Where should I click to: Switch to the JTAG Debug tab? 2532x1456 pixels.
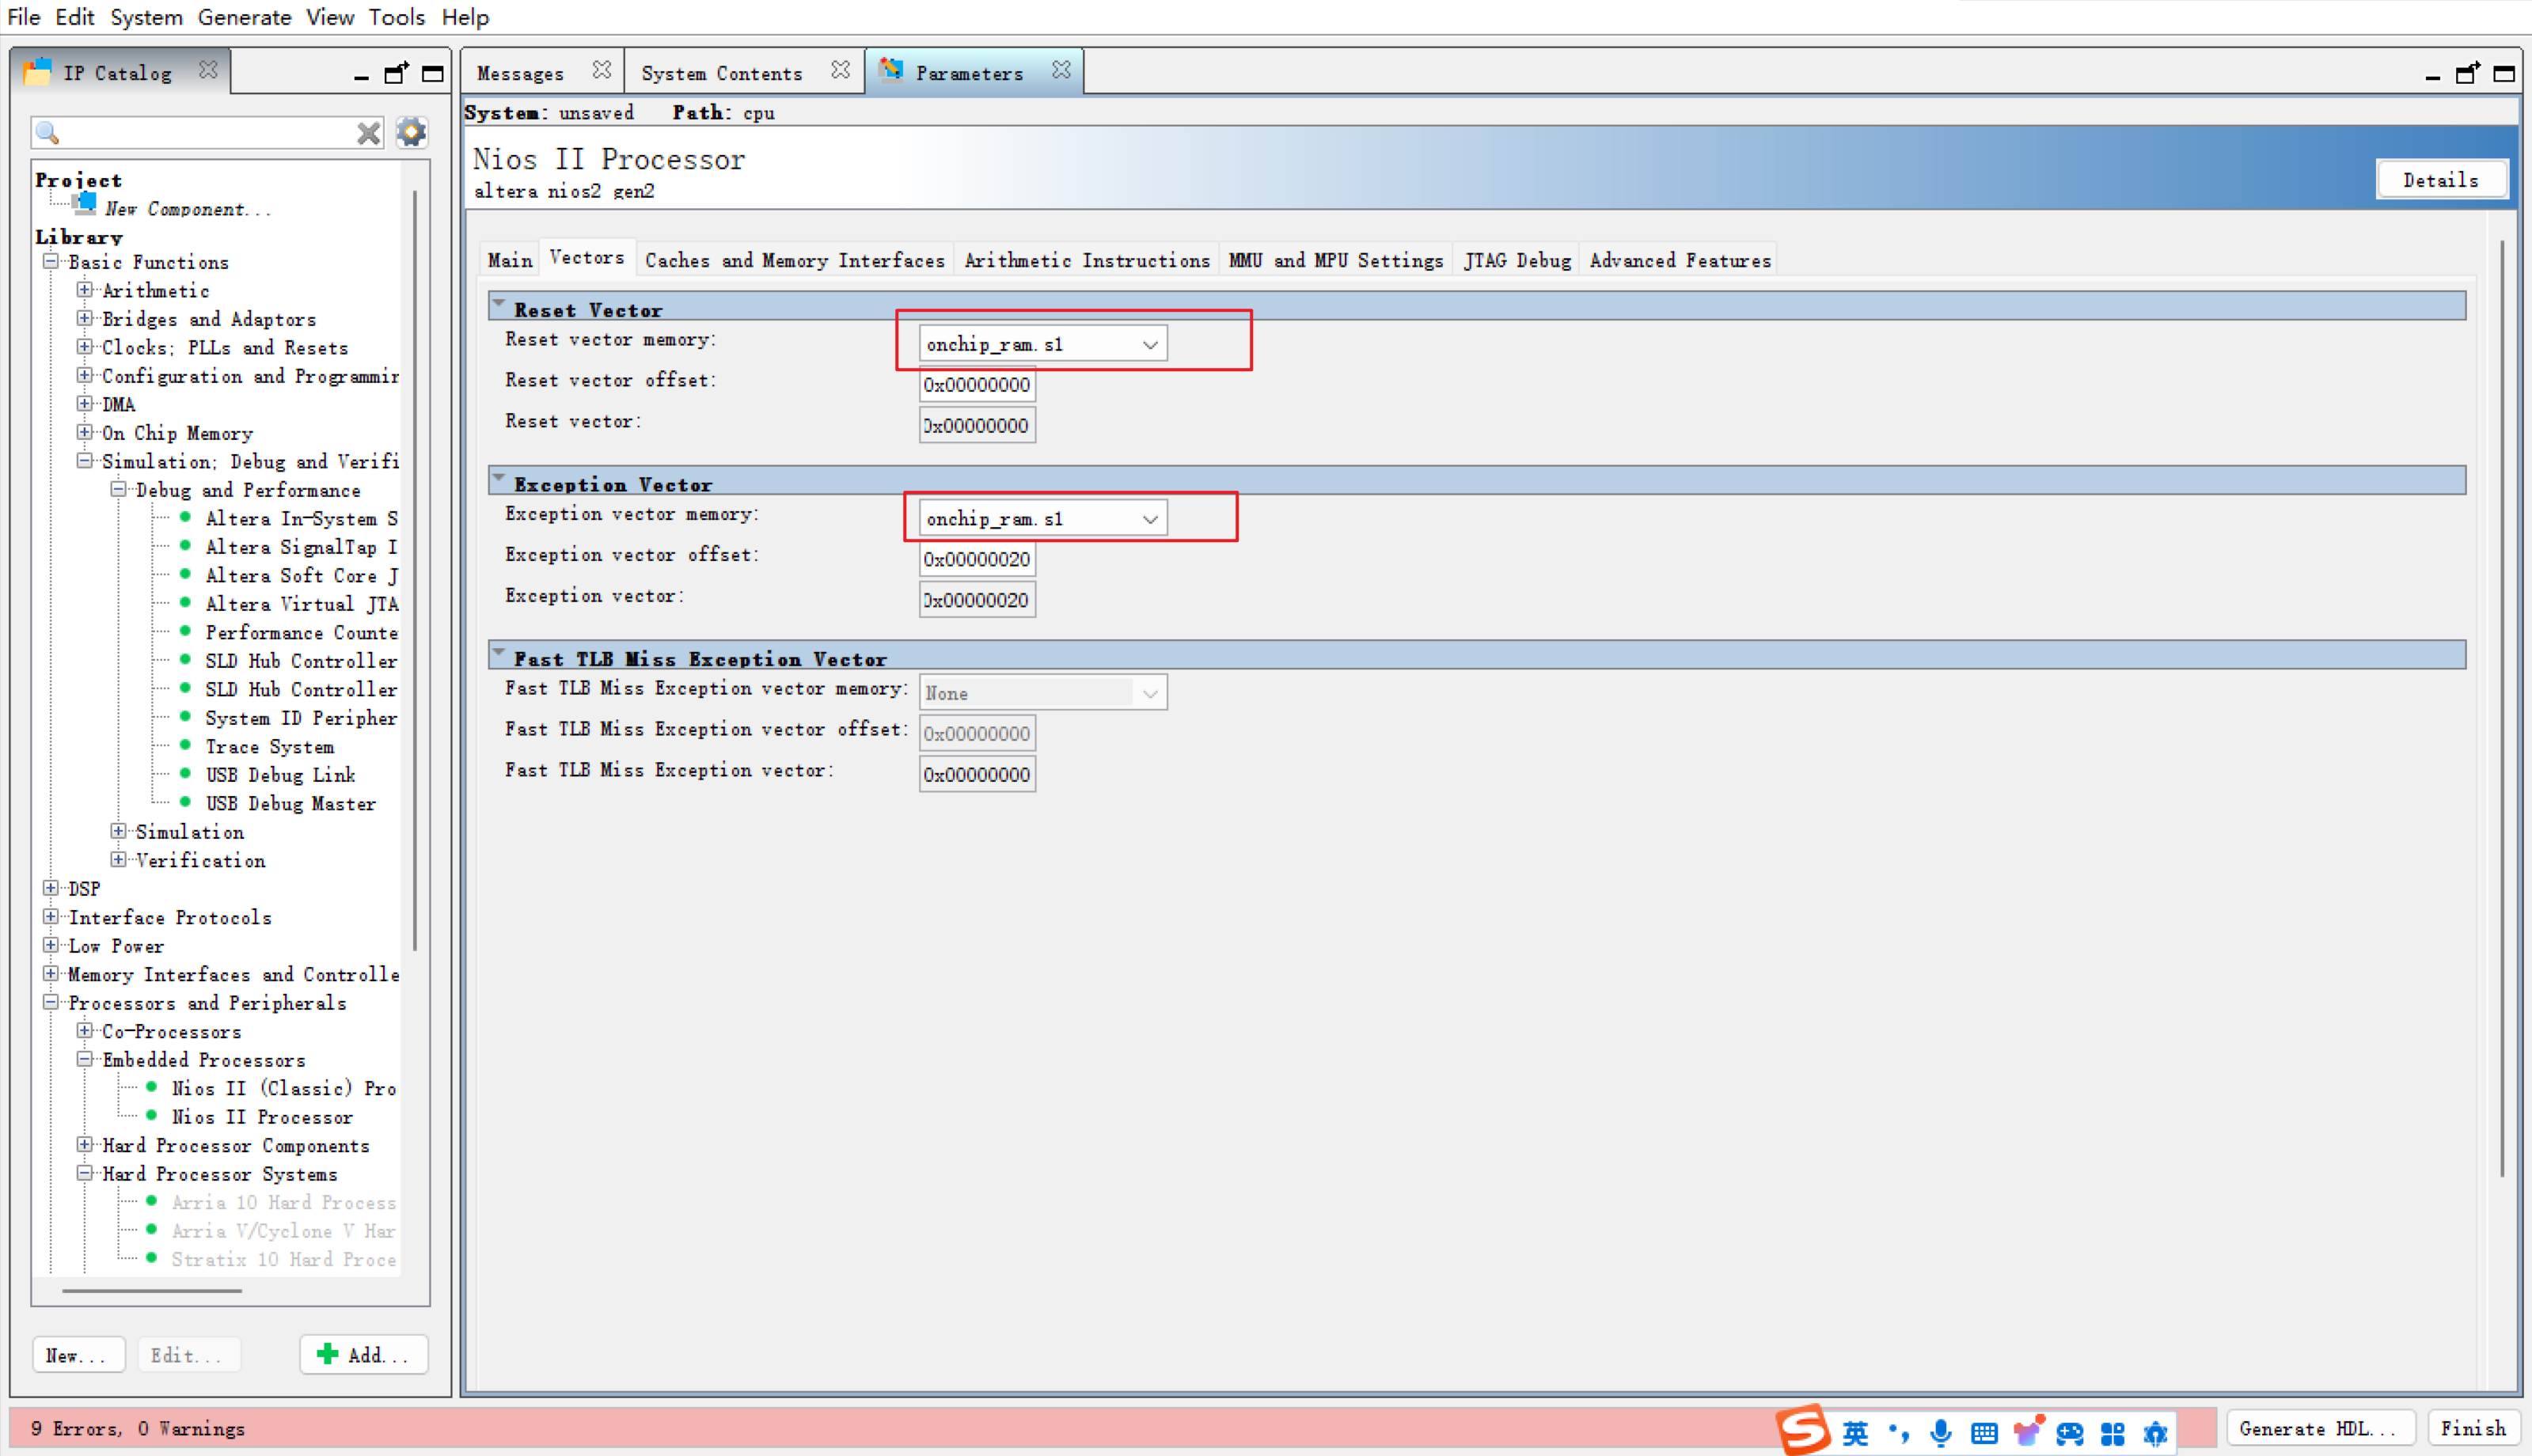1517,260
